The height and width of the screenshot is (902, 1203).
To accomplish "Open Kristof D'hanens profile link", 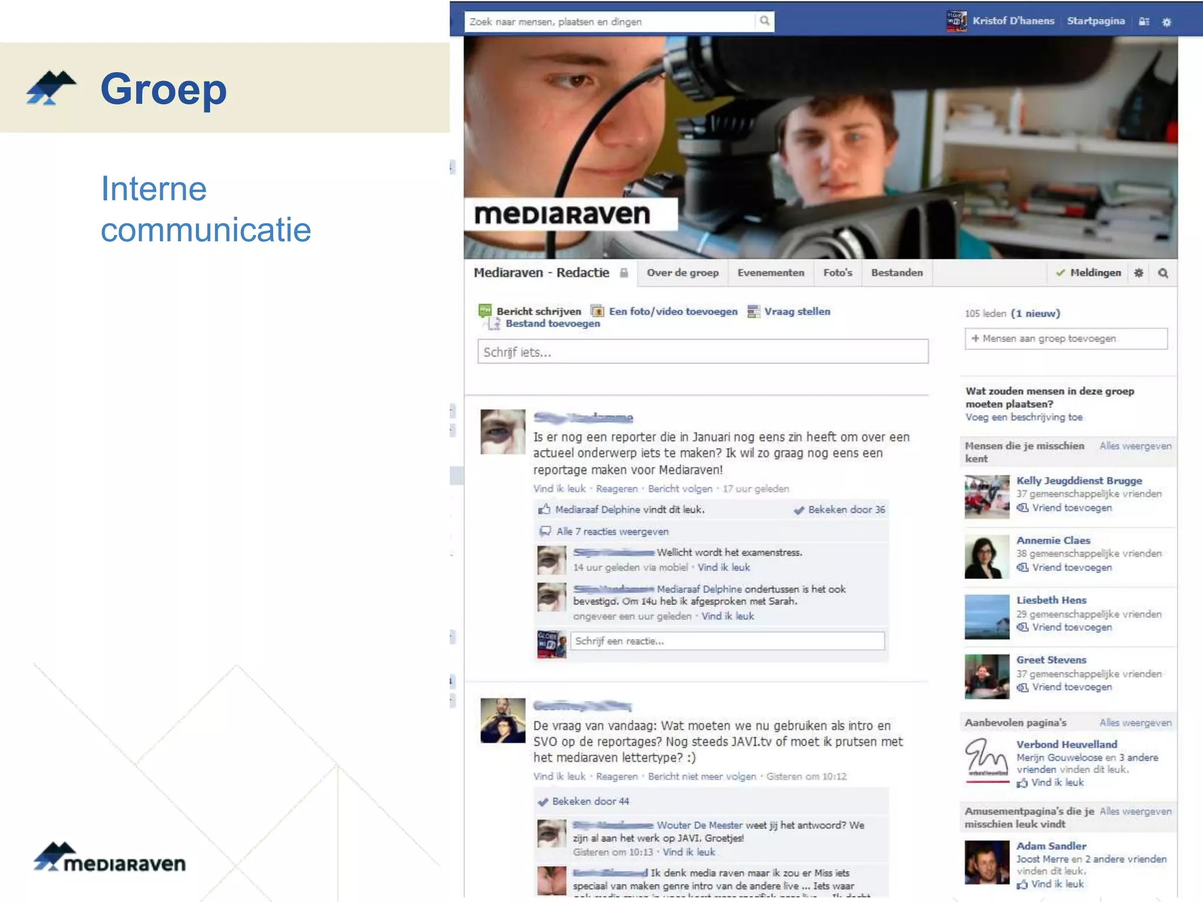I will point(1013,21).
